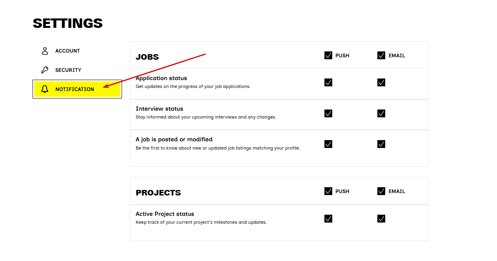Toggle the Projects Push header checkbox
This screenshot has width=497, height=261.
point(328,191)
